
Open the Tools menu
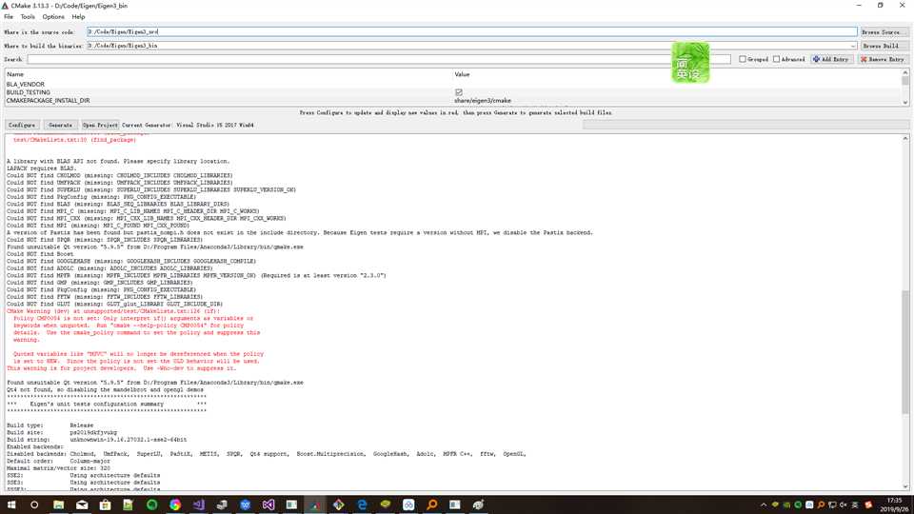pos(28,17)
